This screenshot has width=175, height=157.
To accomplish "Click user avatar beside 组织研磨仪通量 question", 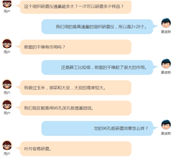I will coord(7,4).
